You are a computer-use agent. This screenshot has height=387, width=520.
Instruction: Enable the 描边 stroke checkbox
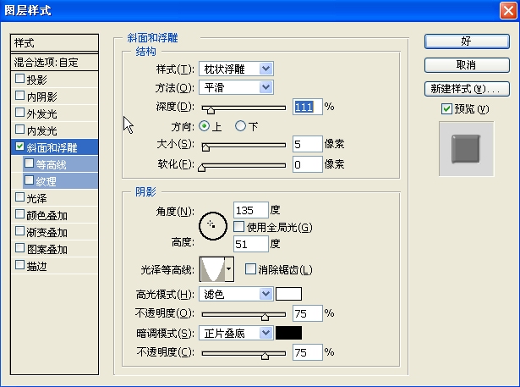coord(20,265)
